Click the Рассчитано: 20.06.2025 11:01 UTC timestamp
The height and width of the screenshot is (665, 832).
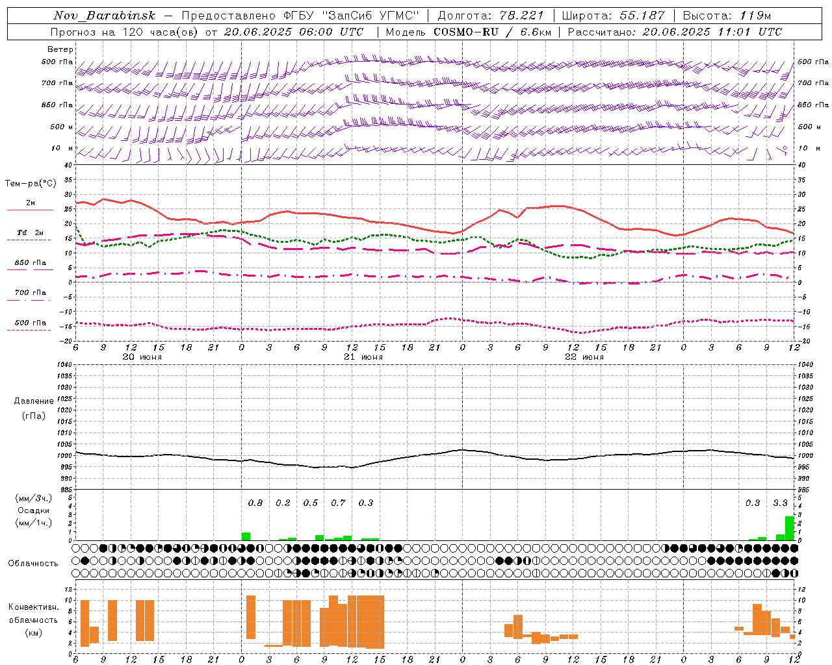coord(675,31)
